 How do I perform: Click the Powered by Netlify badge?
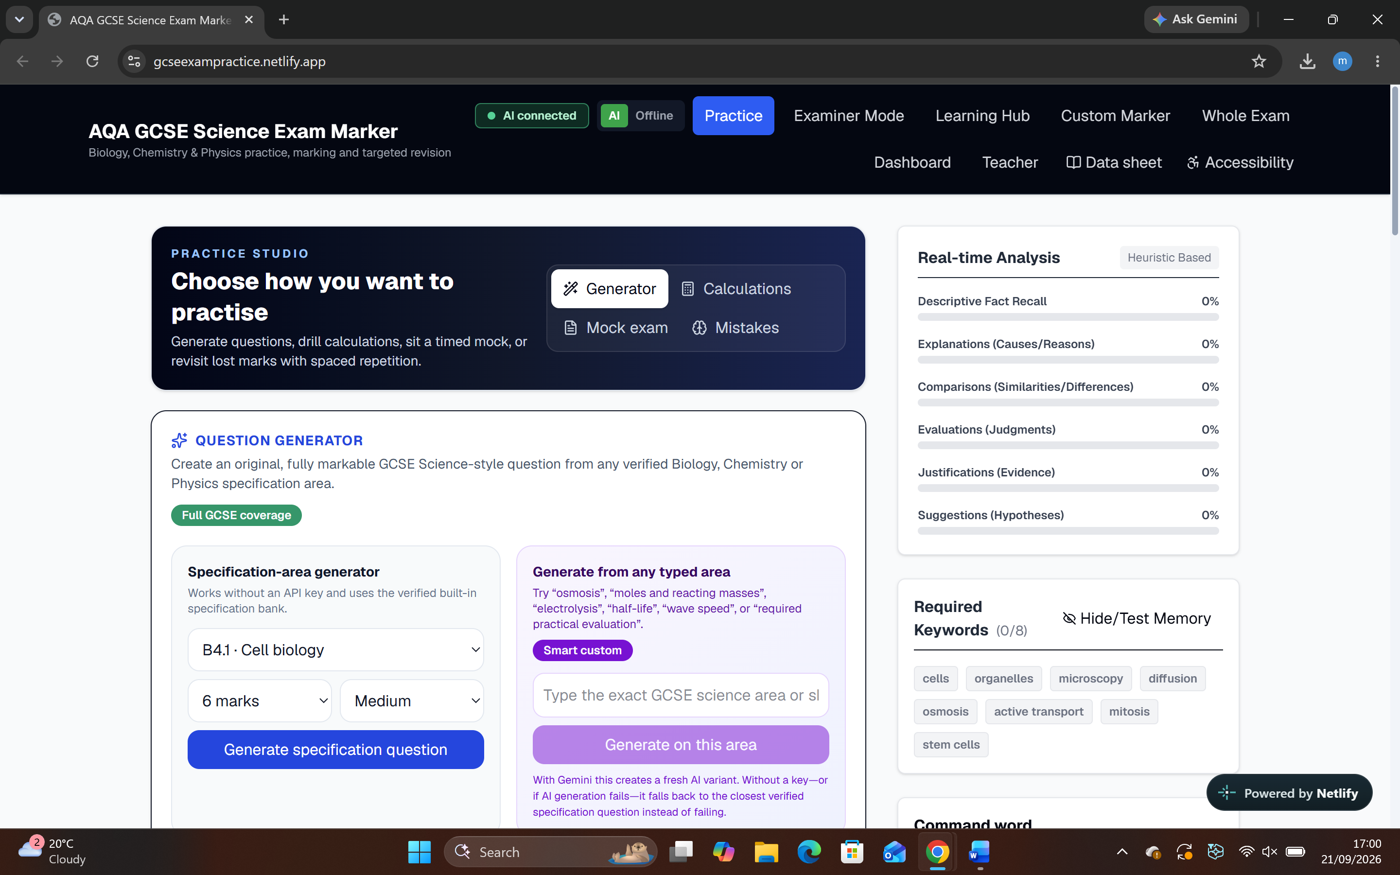(1289, 793)
